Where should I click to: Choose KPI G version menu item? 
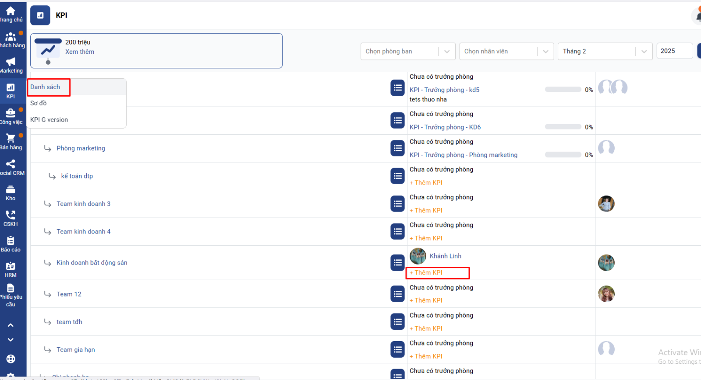click(49, 120)
